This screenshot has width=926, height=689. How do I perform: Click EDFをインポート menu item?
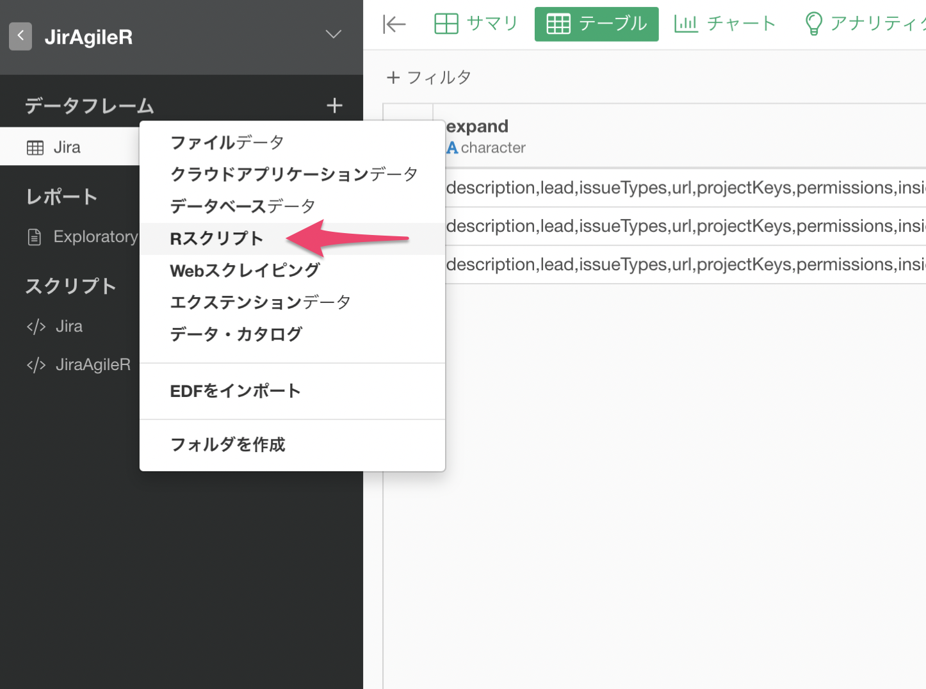(235, 391)
